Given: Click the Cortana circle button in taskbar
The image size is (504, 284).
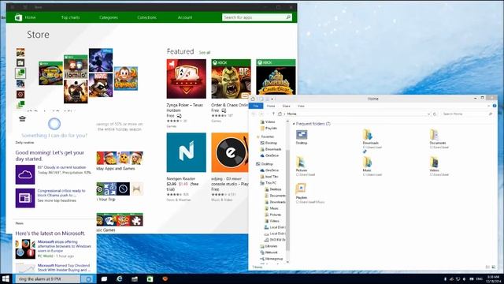Looking at the screenshot, I should 88,278.
